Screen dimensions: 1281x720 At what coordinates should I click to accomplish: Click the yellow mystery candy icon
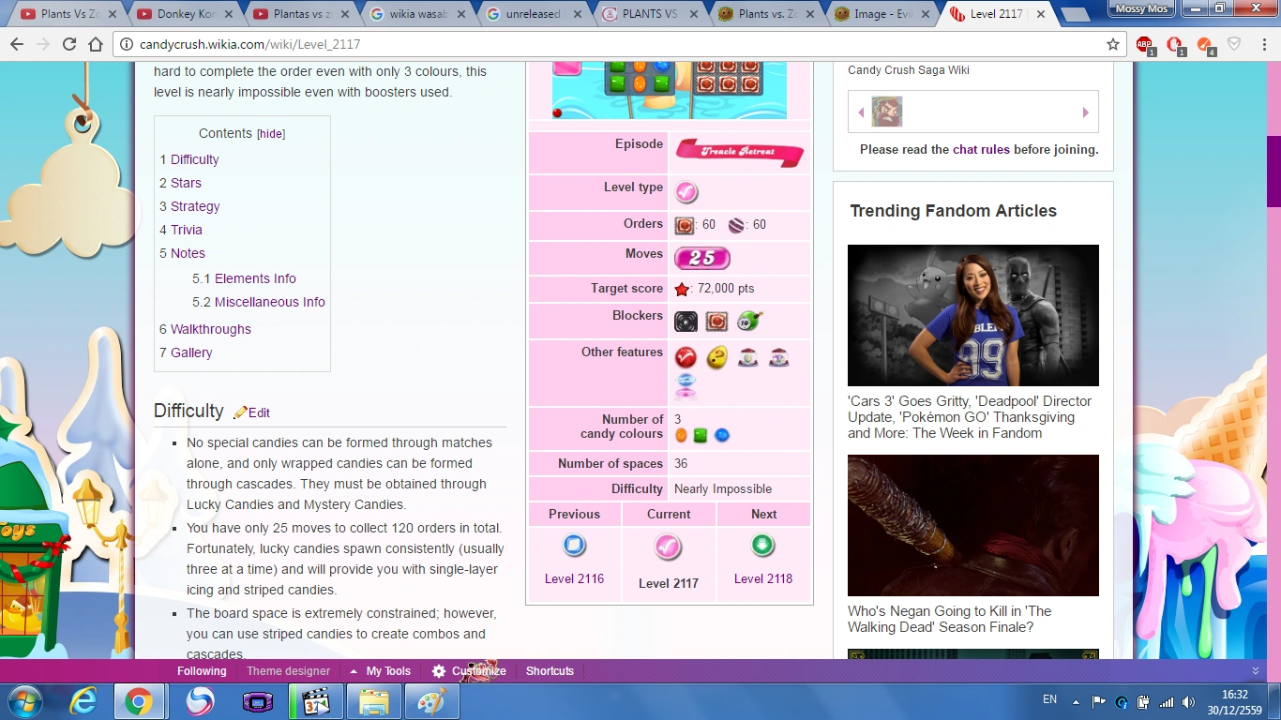pos(716,357)
